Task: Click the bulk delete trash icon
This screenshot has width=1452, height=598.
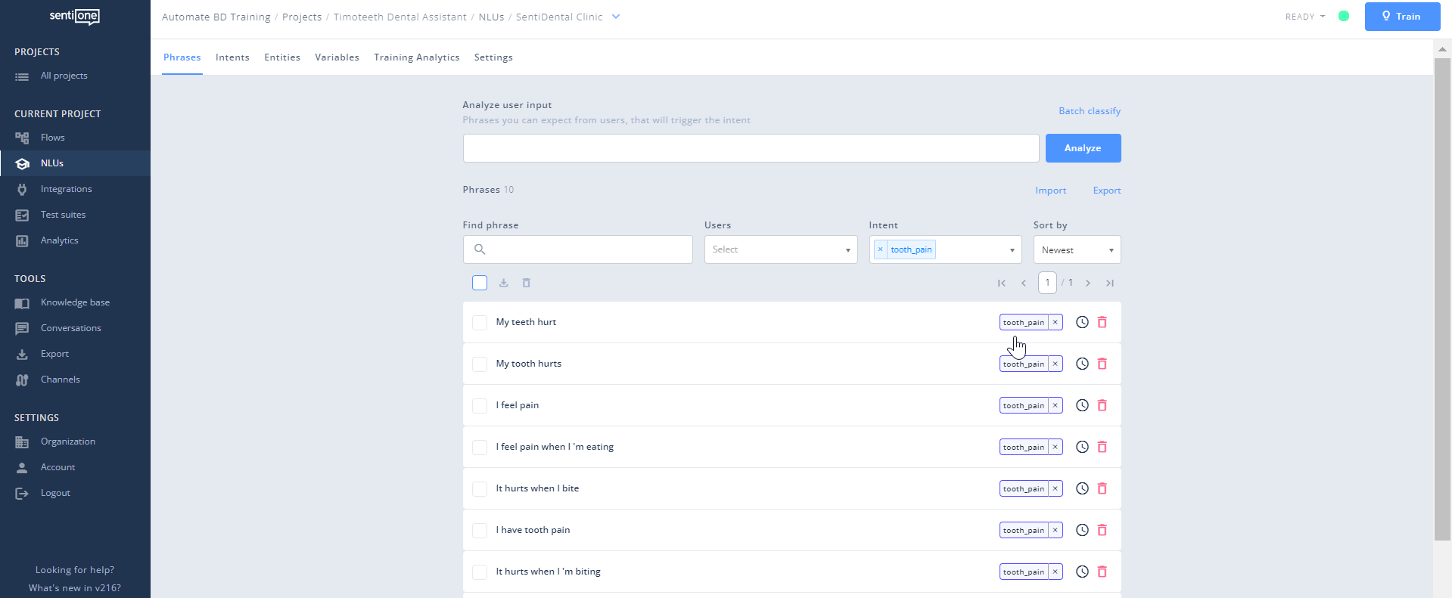Action: tap(527, 283)
